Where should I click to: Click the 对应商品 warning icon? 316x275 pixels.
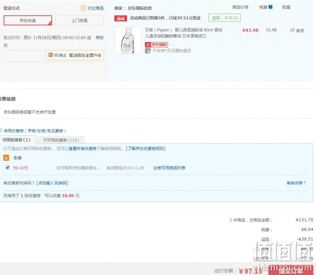pos(83,8)
